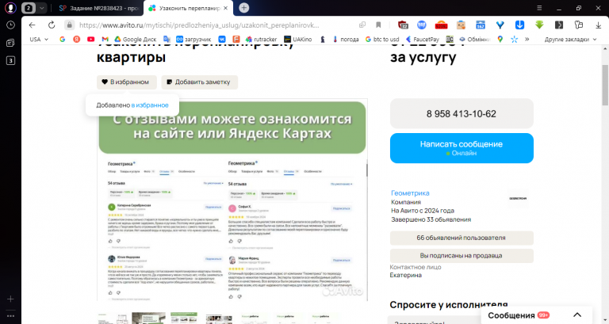
Task: Open the face-box extension icon
Action: [461, 25]
